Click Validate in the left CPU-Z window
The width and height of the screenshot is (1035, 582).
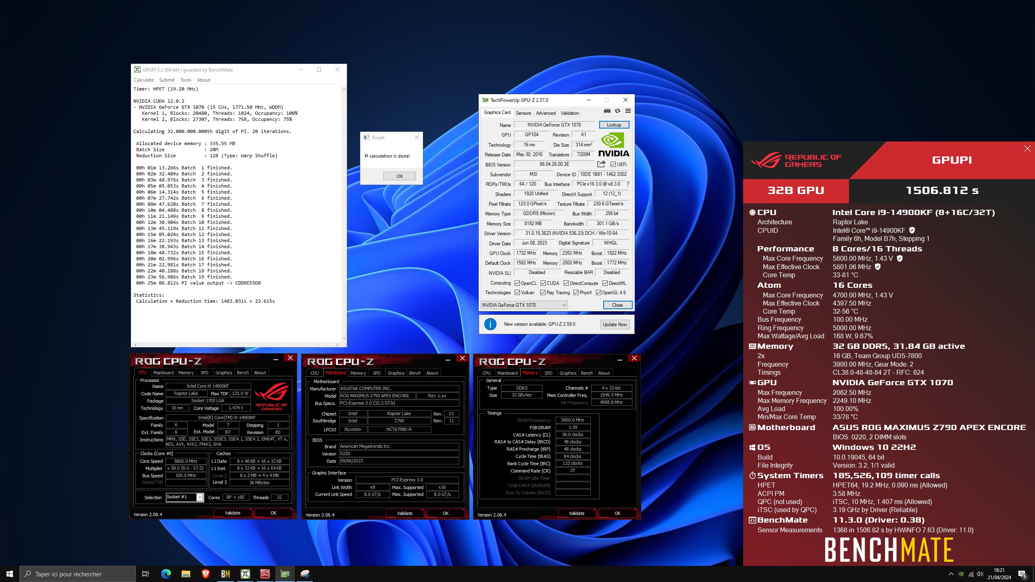[x=232, y=513]
